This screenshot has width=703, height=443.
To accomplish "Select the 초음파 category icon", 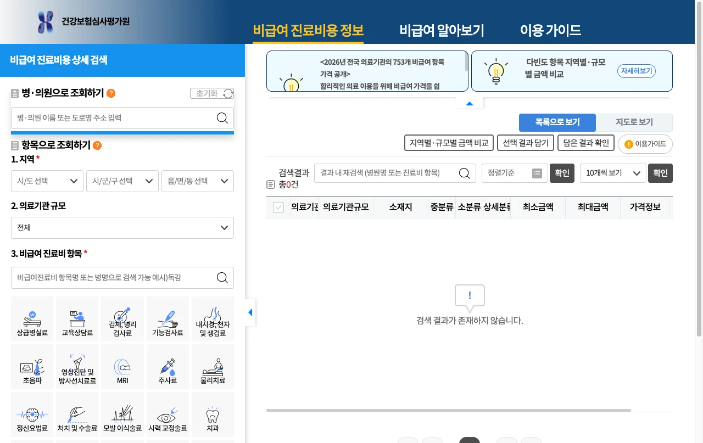I will tap(32, 367).
